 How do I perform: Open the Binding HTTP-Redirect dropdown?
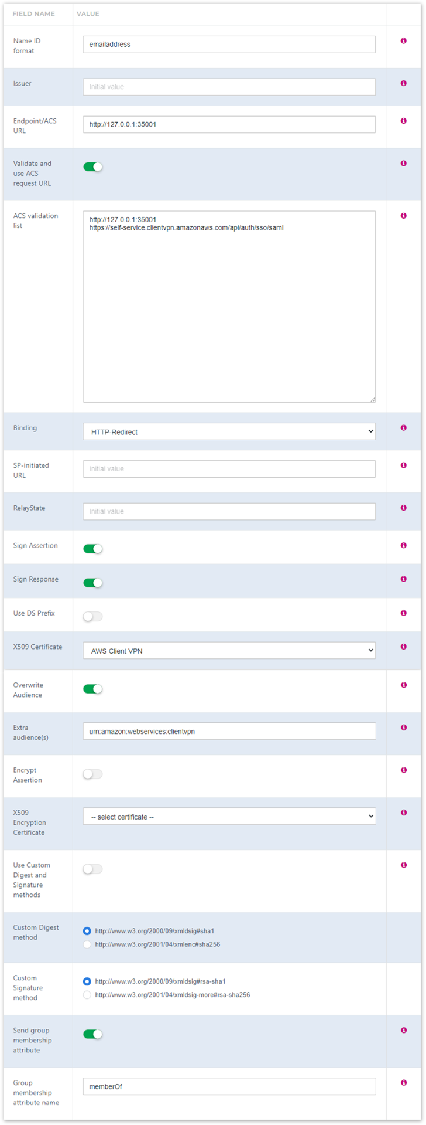[x=229, y=432]
